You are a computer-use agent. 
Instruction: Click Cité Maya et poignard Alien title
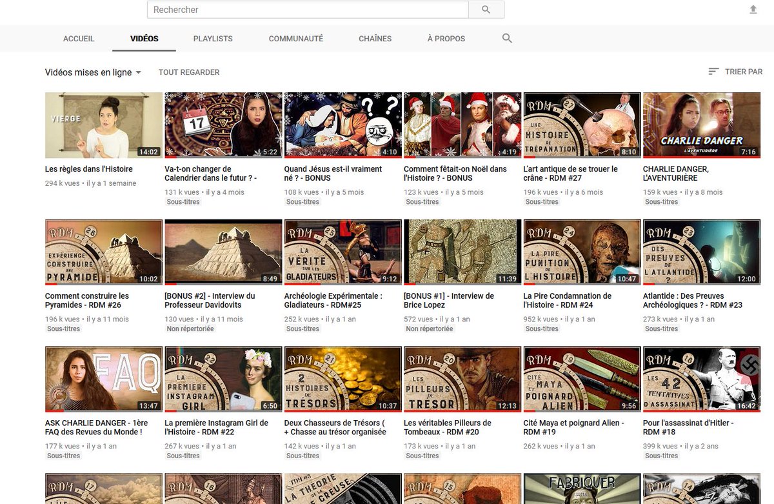click(x=574, y=428)
